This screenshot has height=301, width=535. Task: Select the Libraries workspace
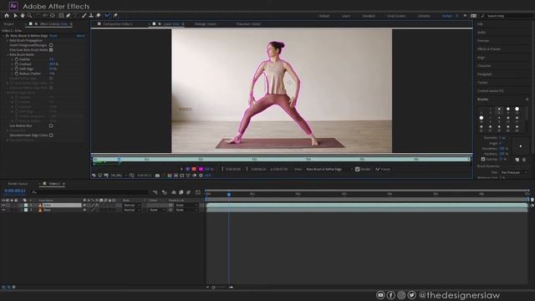424,16
